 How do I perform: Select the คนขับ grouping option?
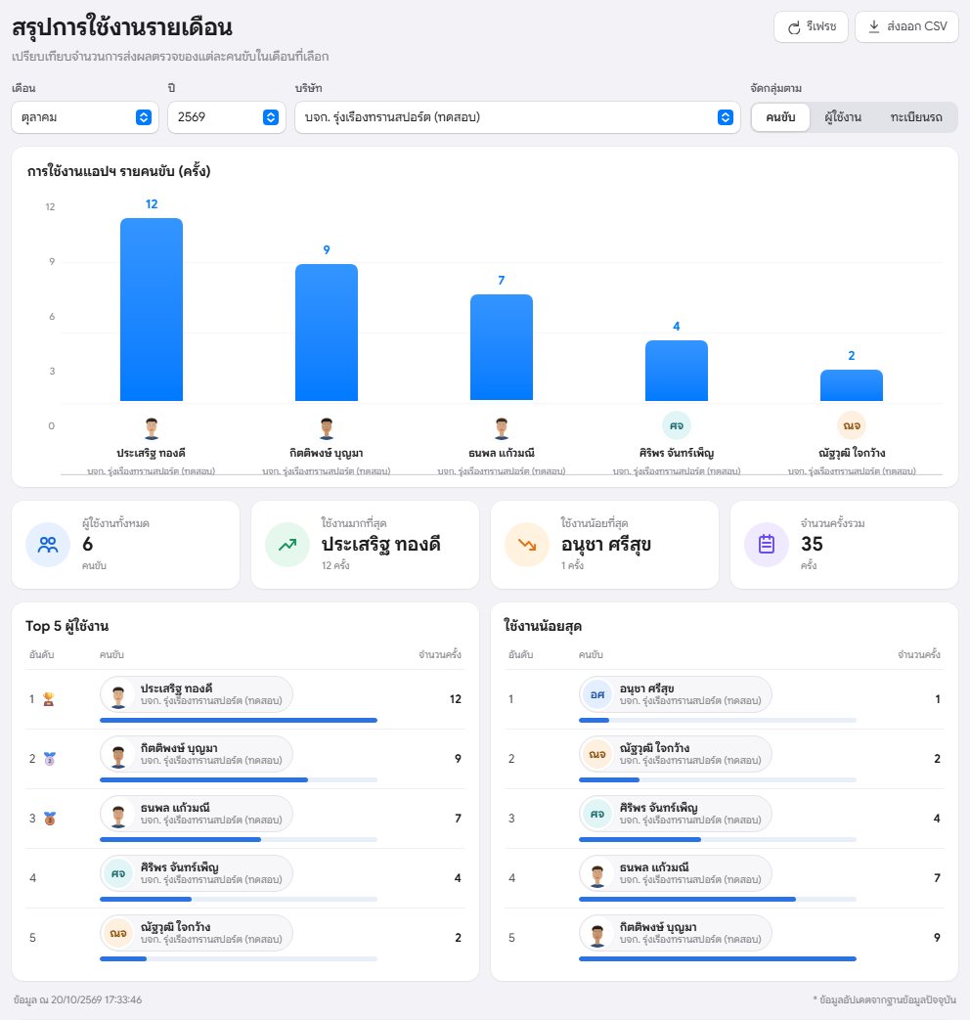pyautogui.click(x=780, y=117)
